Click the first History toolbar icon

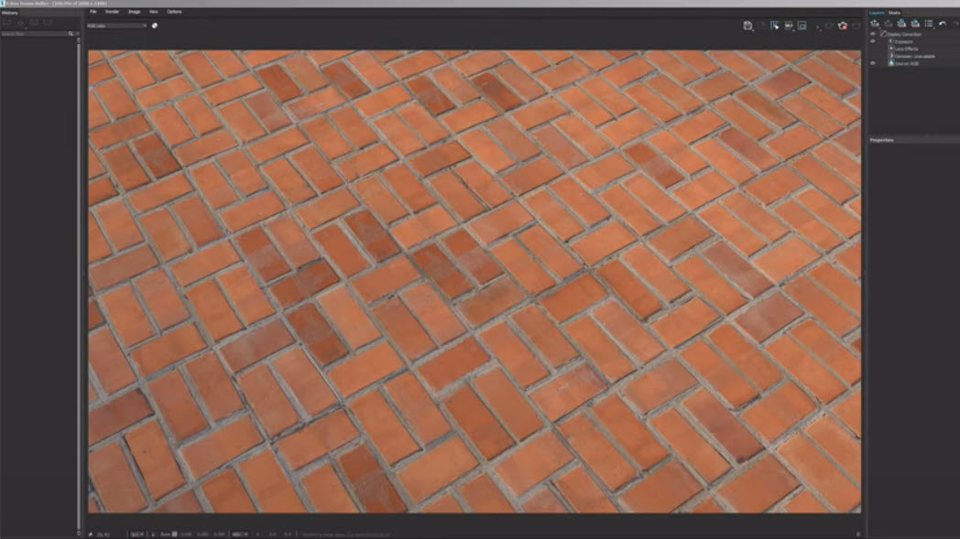coord(7,23)
